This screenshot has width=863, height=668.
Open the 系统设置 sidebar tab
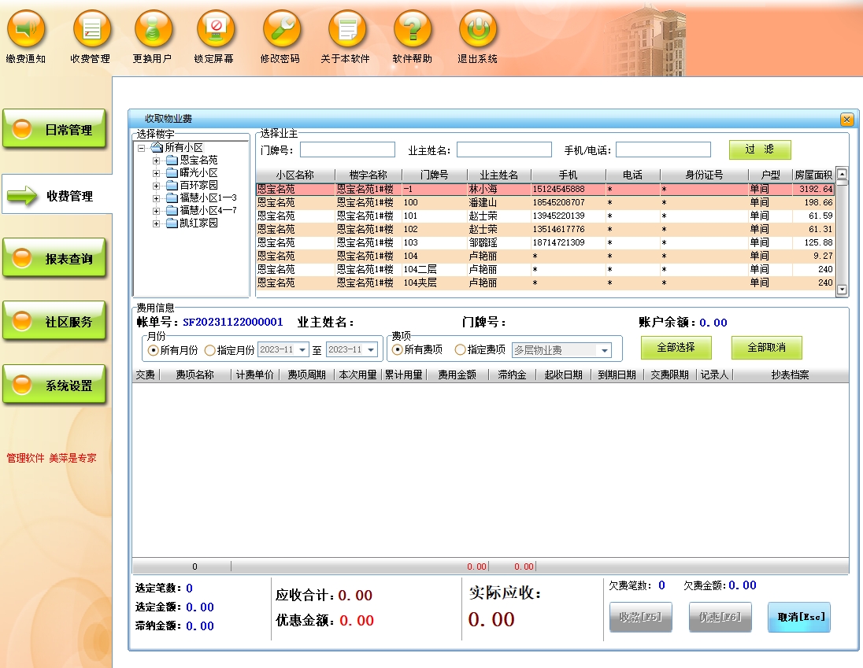(x=54, y=386)
